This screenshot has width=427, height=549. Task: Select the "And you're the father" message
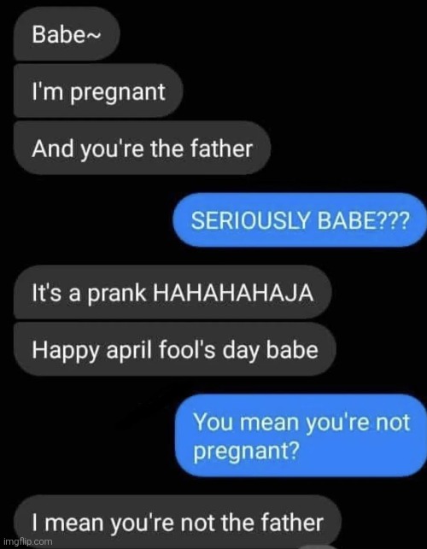point(142,148)
